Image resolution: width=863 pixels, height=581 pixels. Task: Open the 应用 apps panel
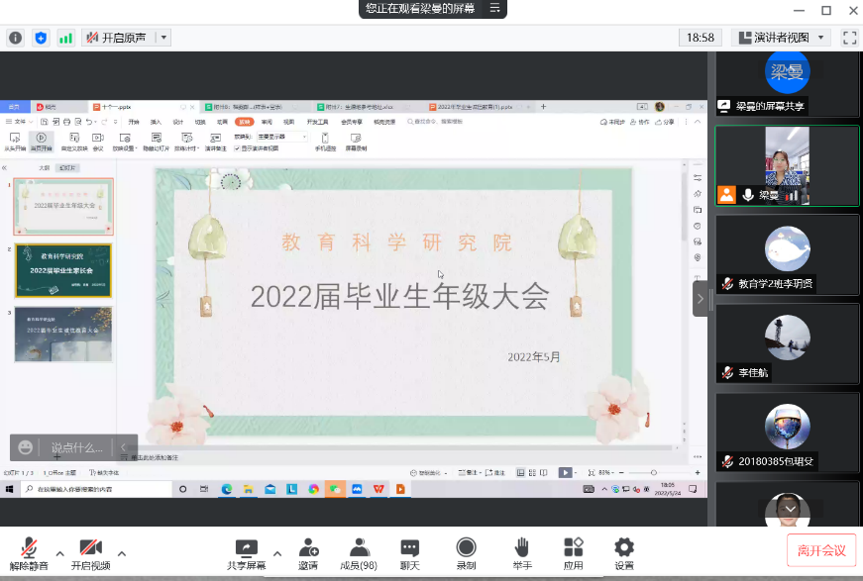(x=573, y=554)
